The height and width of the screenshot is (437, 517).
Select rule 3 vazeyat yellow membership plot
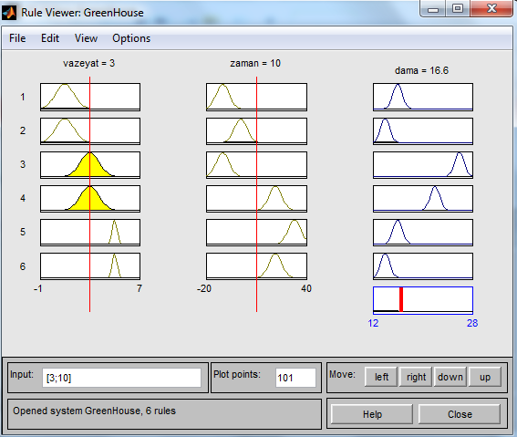point(90,165)
